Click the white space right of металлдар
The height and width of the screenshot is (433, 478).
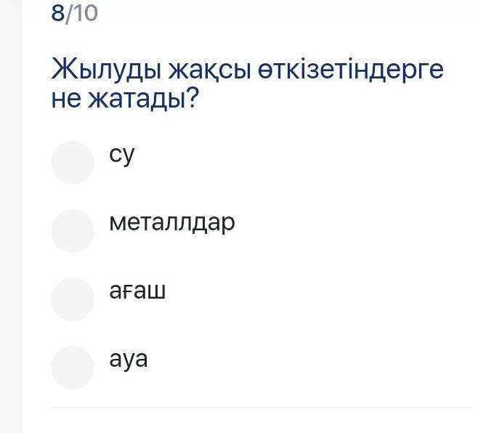click(x=349, y=222)
